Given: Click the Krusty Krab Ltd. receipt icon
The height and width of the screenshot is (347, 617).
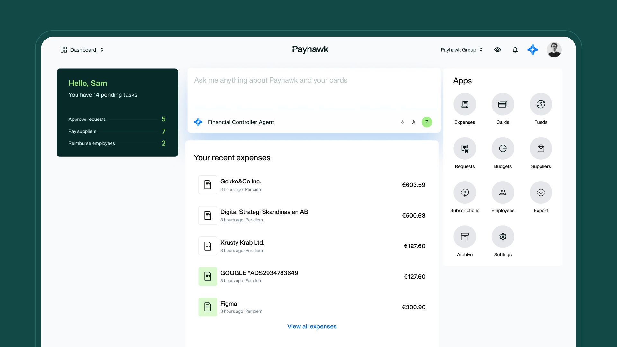Looking at the screenshot, I should (x=208, y=246).
